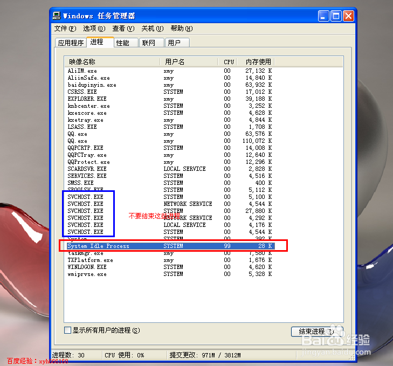Screen dimensions: 393x366
Task: Sort by CPU column header
Action: 227,61
